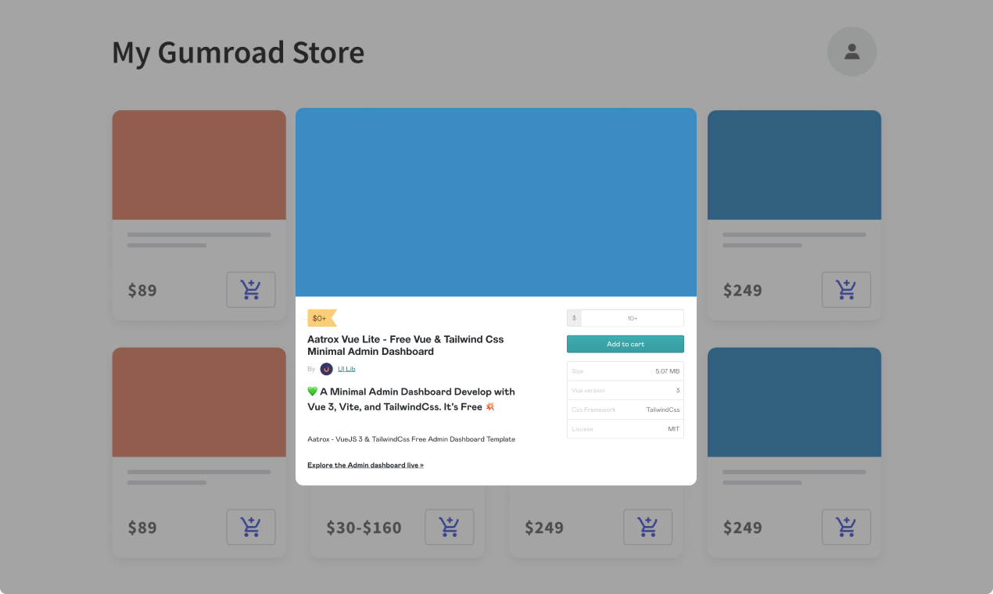Screen dimensions: 993x594
Task: Open the UI Lib creator link
Action: pyautogui.click(x=346, y=369)
